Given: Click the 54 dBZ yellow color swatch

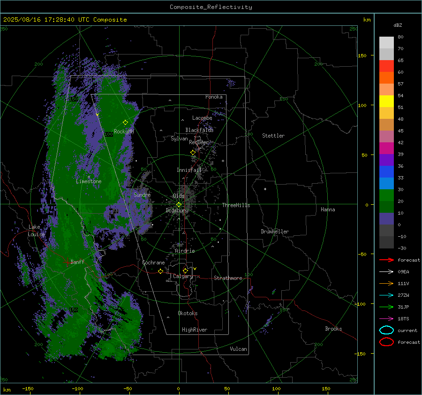Looking at the screenshot, I should pos(386,101).
